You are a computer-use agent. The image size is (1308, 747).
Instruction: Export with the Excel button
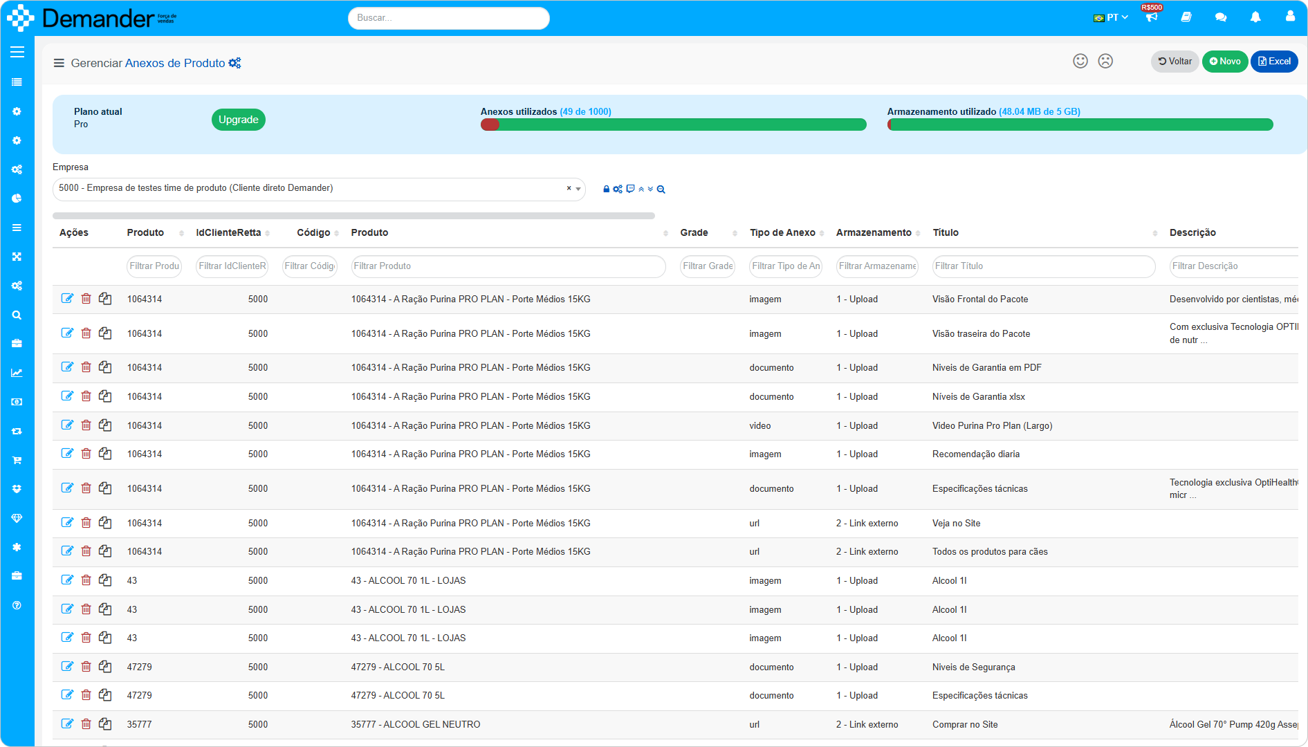pyautogui.click(x=1274, y=62)
